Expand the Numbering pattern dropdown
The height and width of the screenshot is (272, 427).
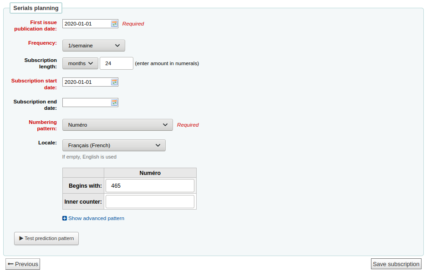coord(117,125)
